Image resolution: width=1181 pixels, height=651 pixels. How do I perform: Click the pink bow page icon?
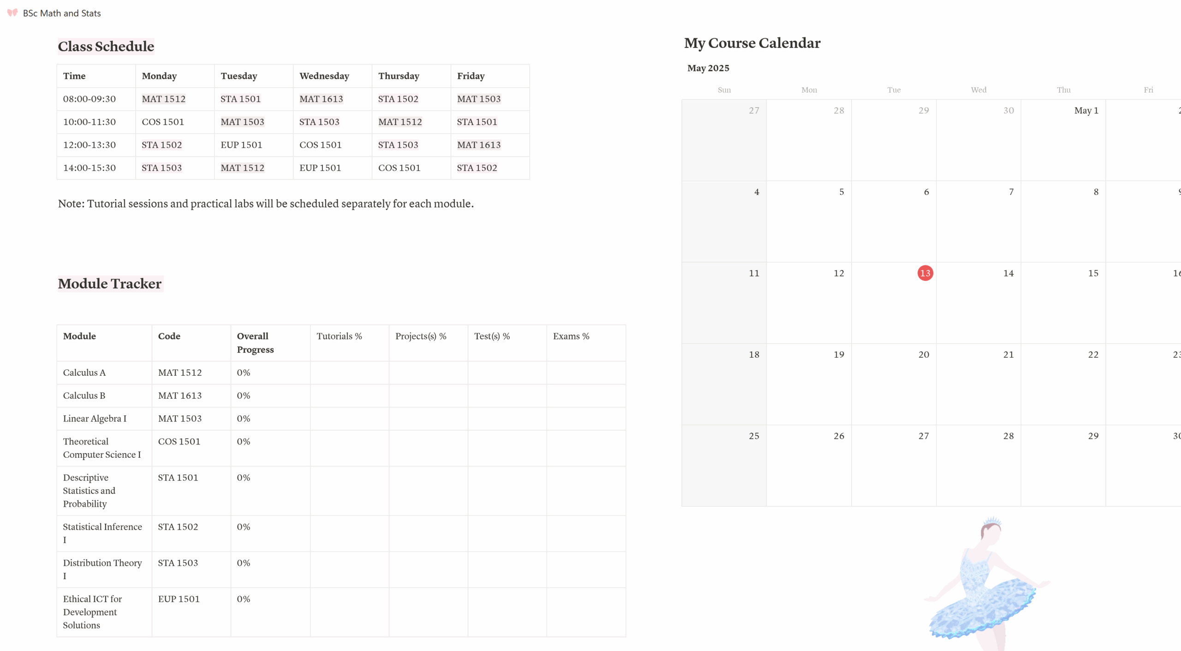(12, 13)
